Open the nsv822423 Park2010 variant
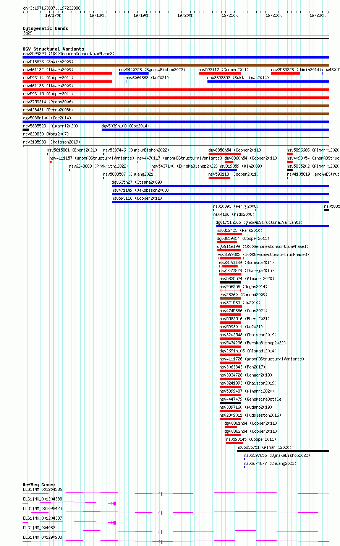 [x=229, y=234]
